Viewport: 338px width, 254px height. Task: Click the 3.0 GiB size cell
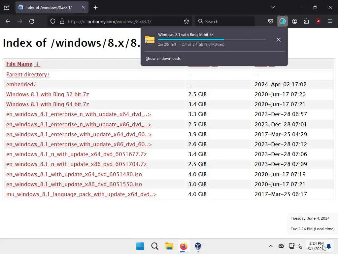[x=197, y=184]
